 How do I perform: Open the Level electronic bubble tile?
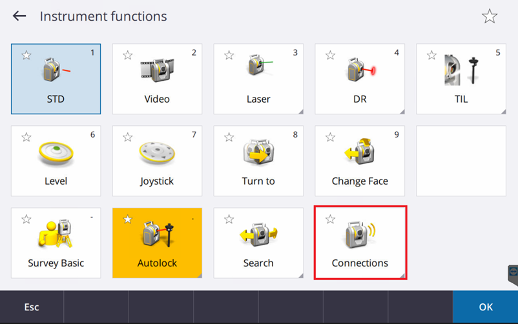(56, 161)
